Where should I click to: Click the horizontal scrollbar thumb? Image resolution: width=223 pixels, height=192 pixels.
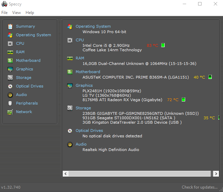pos(139,174)
